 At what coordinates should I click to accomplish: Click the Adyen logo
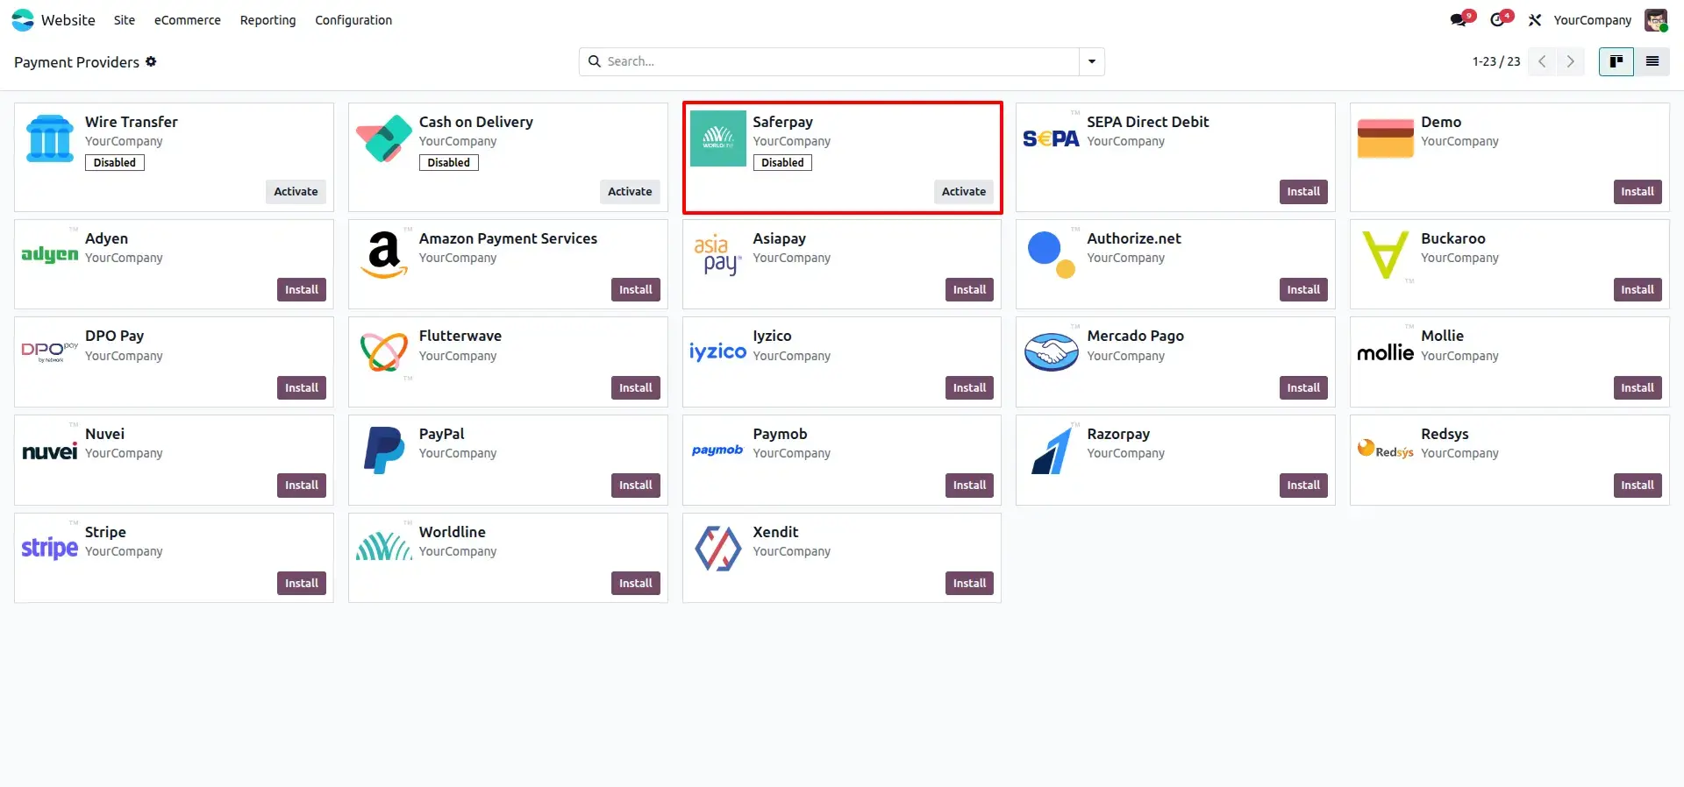50,254
